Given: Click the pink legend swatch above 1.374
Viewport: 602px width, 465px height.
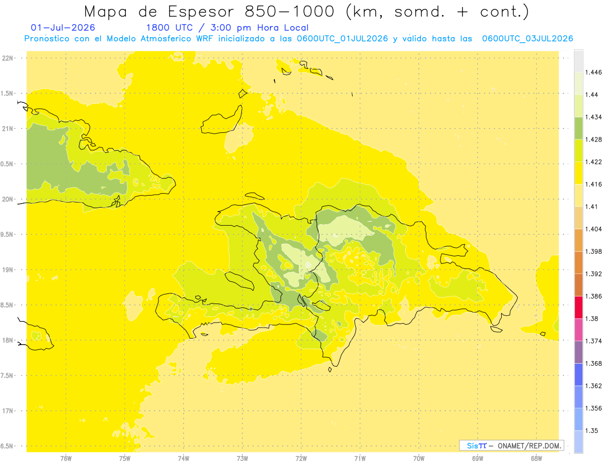Looking at the screenshot, I should click(579, 330).
